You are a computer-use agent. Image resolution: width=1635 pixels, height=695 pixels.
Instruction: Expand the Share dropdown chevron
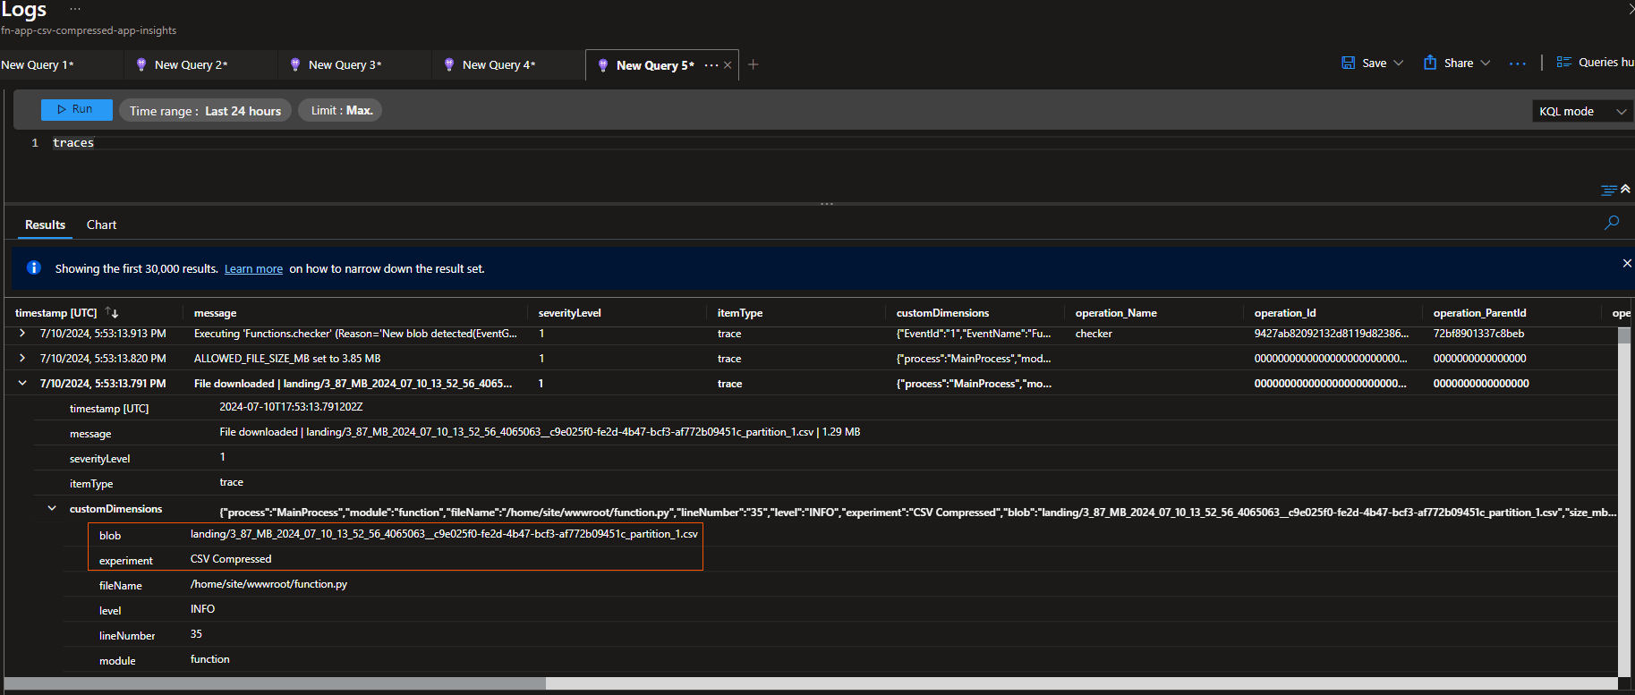(1486, 63)
